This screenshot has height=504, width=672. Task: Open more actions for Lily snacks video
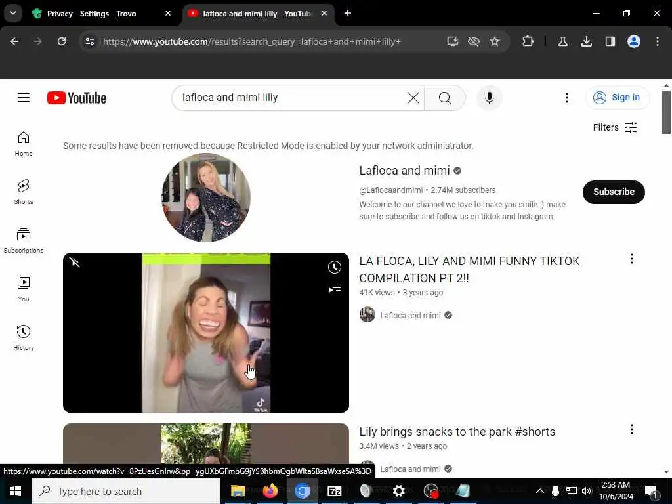coord(632,429)
